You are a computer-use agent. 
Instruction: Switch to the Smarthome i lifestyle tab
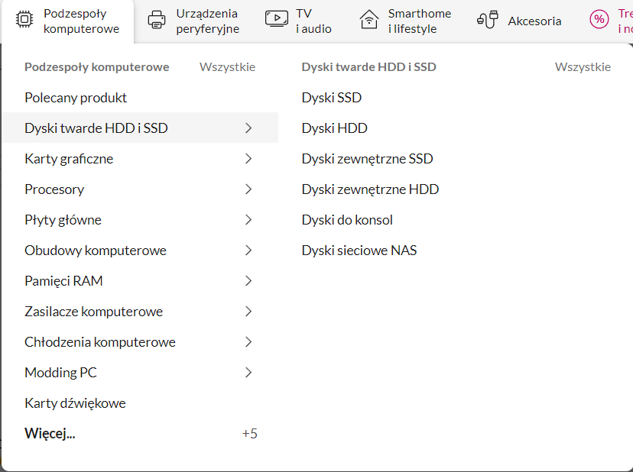pos(418,21)
